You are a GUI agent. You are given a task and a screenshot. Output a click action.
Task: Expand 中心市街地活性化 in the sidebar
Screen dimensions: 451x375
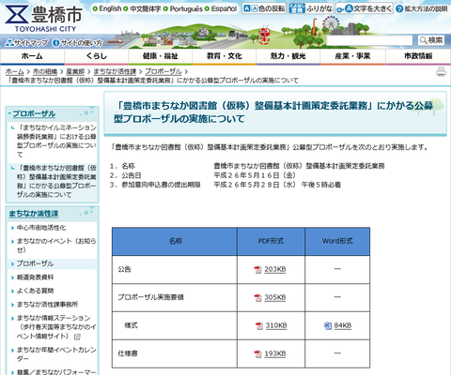click(41, 228)
